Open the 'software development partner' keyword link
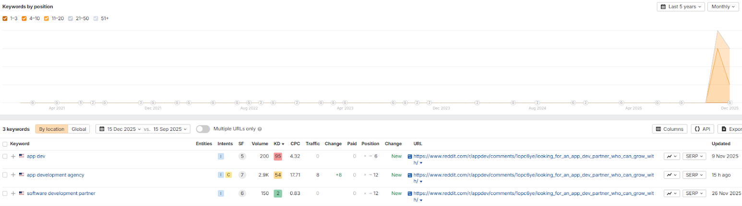This screenshot has width=742, height=206. coord(61,194)
